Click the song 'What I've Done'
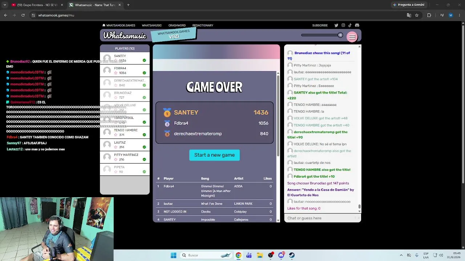 [x=211, y=204]
